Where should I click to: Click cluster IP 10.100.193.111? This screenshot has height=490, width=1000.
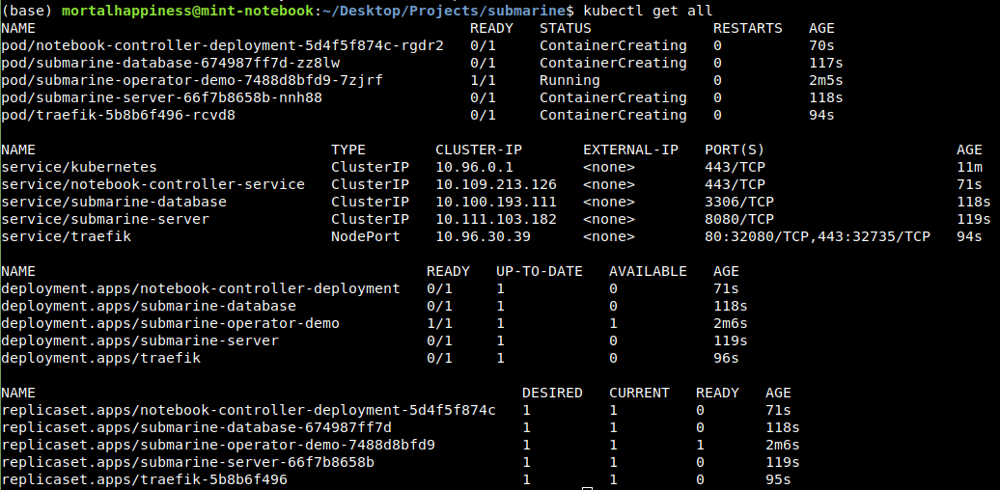(x=496, y=202)
